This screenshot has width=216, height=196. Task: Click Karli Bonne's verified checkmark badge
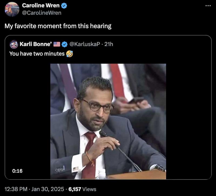(x=64, y=44)
